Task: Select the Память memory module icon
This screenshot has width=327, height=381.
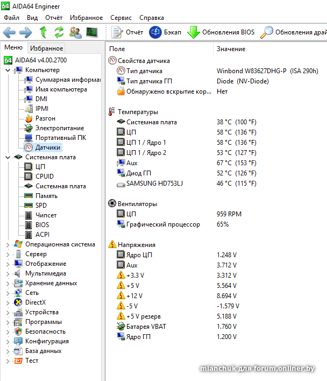Action: tap(29, 195)
